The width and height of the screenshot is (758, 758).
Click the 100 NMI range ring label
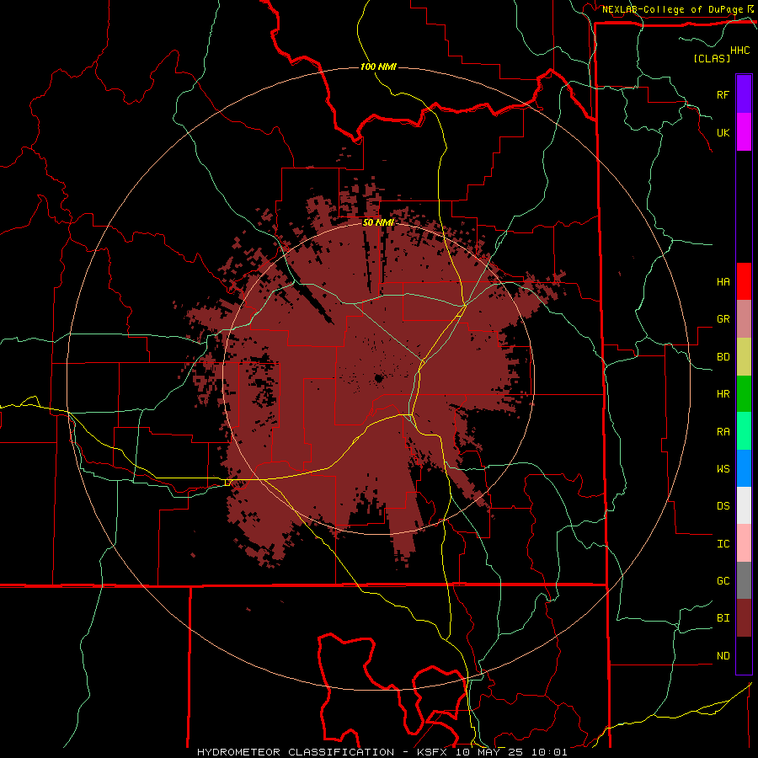point(378,67)
